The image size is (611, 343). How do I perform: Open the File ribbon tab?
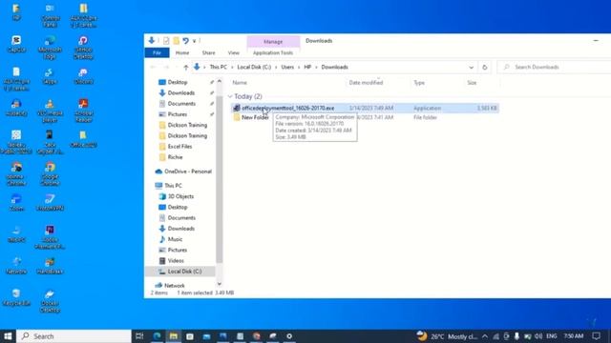click(157, 53)
